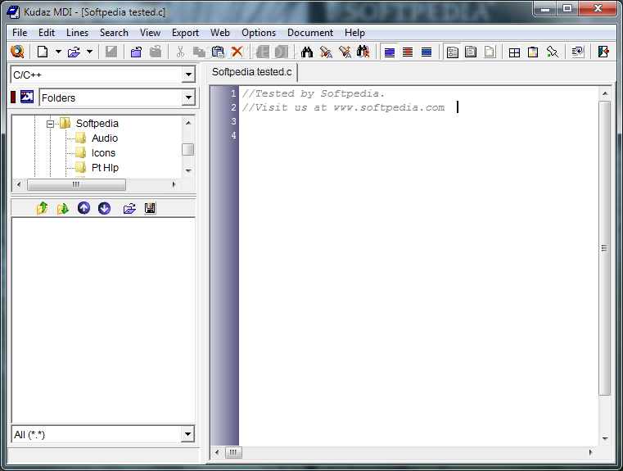Click the editor vertical scrollbar thumb
This screenshot has width=623, height=471.
pos(605,248)
